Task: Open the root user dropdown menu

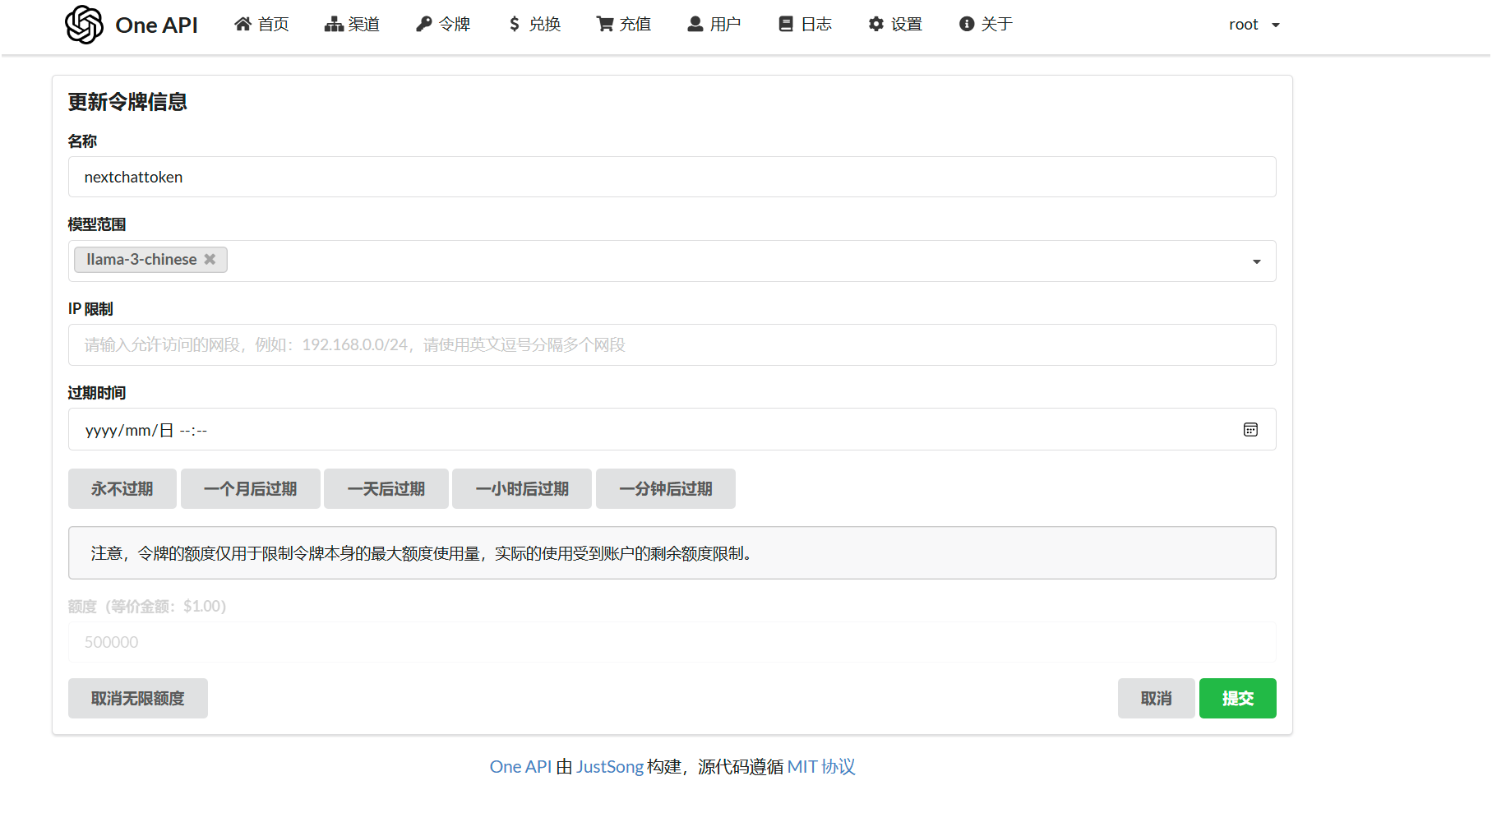Action: pos(1254,25)
